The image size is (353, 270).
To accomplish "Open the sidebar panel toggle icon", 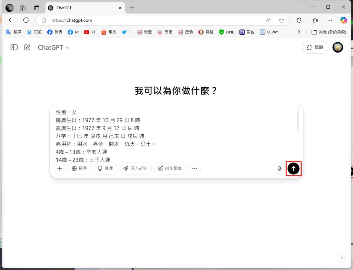I will pyautogui.click(x=14, y=48).
